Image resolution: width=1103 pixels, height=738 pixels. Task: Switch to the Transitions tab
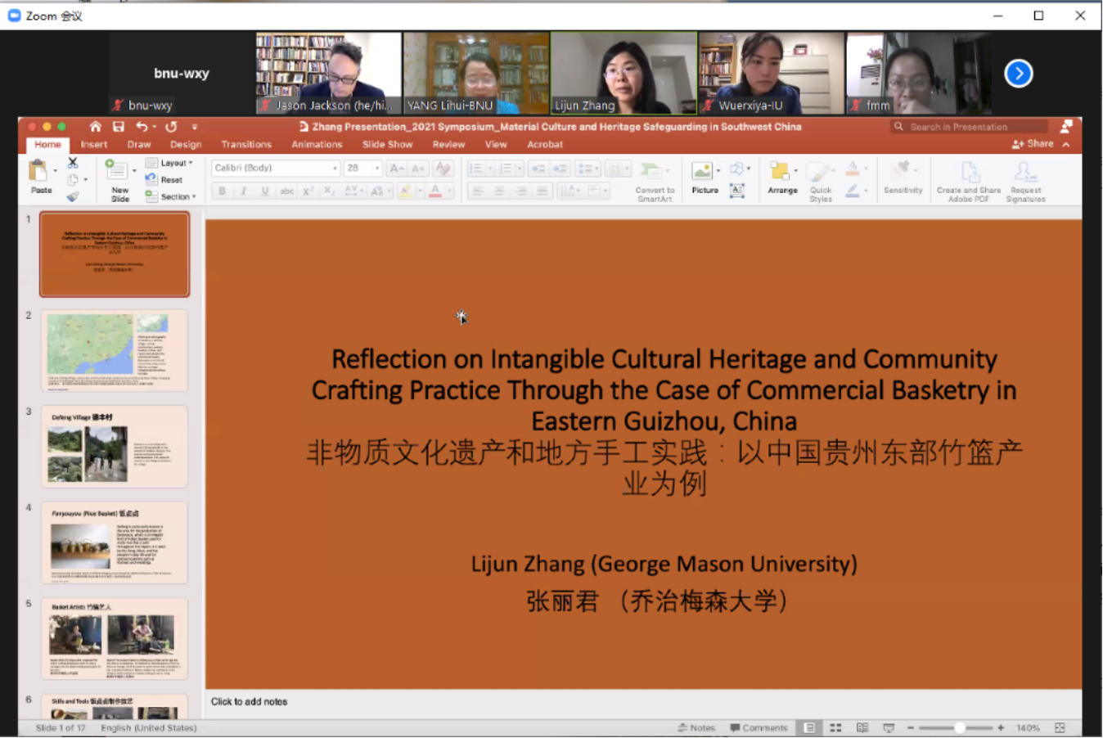point(245,145)
